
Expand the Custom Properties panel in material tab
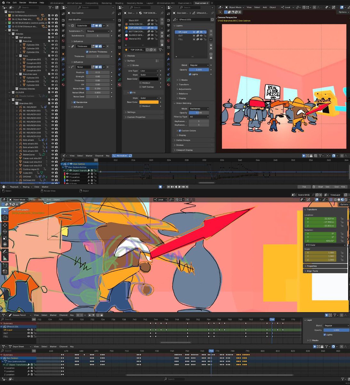tap(136, 117)
